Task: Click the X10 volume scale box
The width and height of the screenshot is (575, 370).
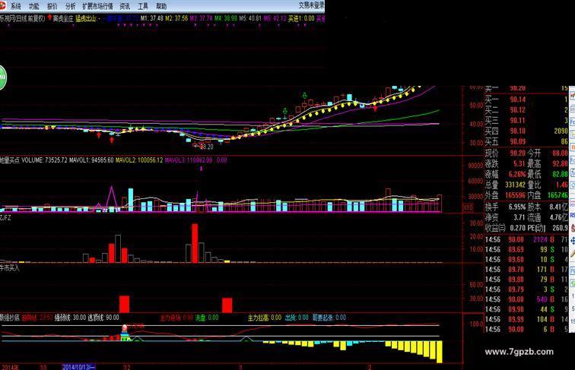Action: (x=469, y=207)
